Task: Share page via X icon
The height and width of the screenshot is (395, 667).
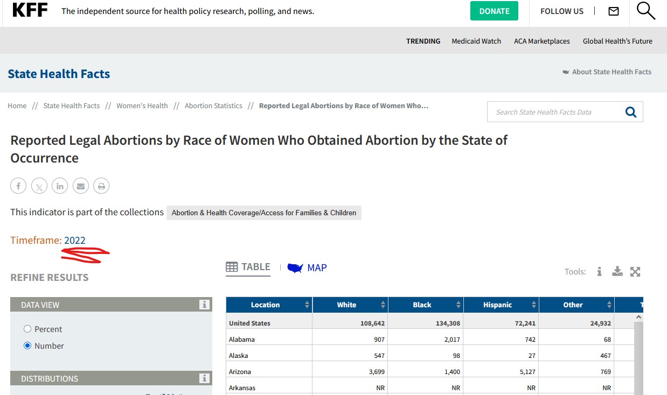Action: point(39,186)
